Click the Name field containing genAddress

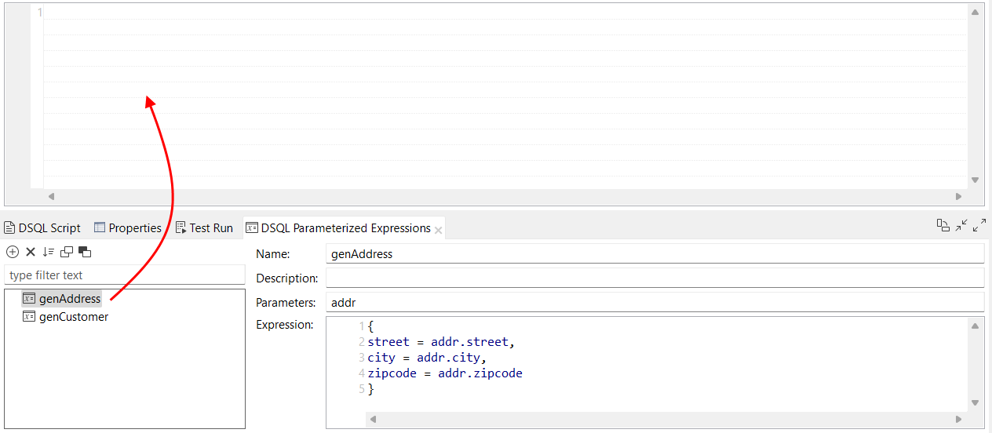click(654, 254)
